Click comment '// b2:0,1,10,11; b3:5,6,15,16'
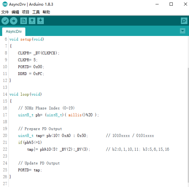189x187 pixels. (x=138, y=149)
